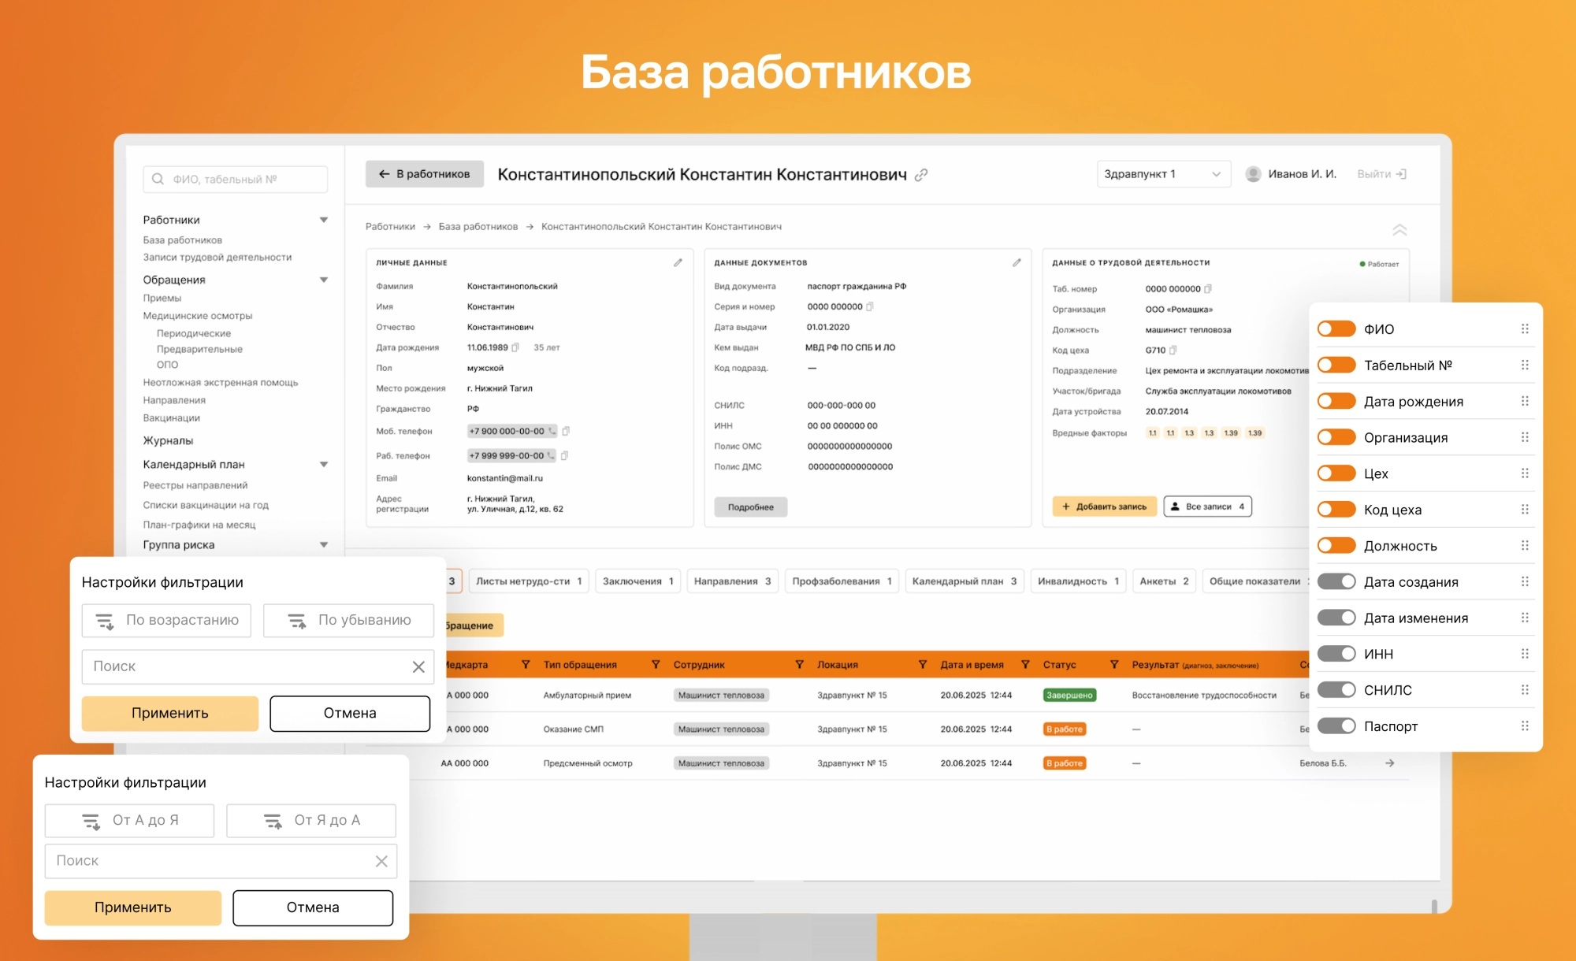This screenshot has width=1576, height=961.
Task: Disable the ФИО column toggle
Action: 1337,328
